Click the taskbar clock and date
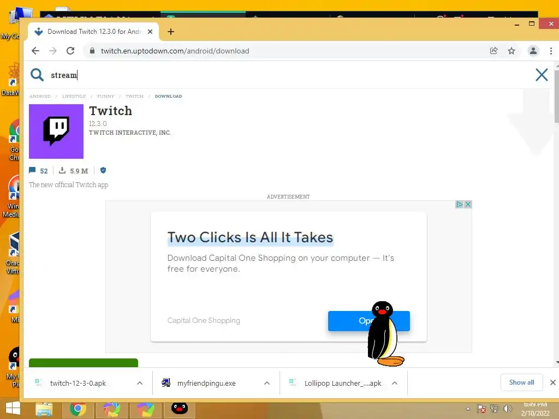This screenshot has width=559, height=419. (535, 409)
